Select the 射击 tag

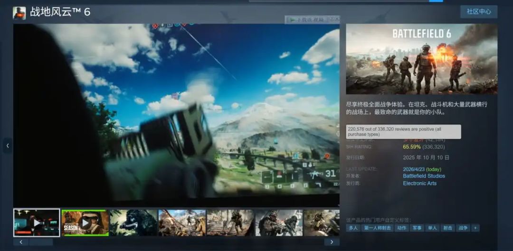(447, 228)
